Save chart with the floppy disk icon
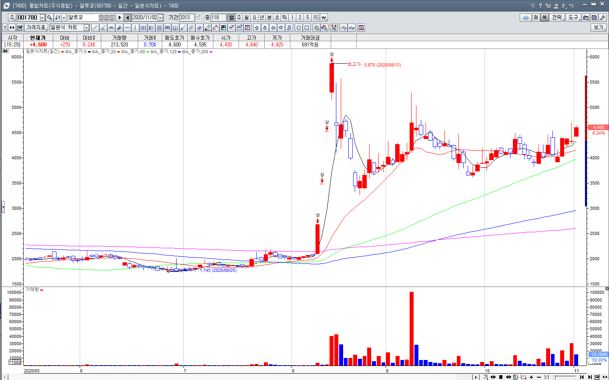609x380 pixels. point(594,18)
